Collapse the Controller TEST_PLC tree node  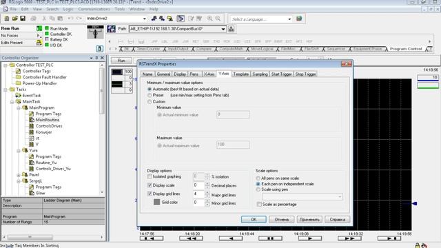tap(6, 65)
